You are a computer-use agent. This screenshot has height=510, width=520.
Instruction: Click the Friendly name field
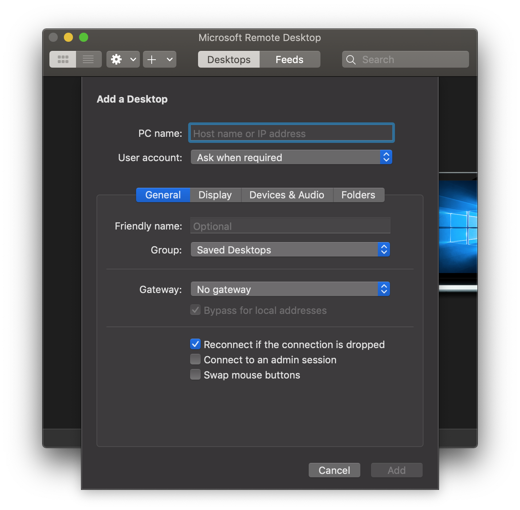(290, 226)
